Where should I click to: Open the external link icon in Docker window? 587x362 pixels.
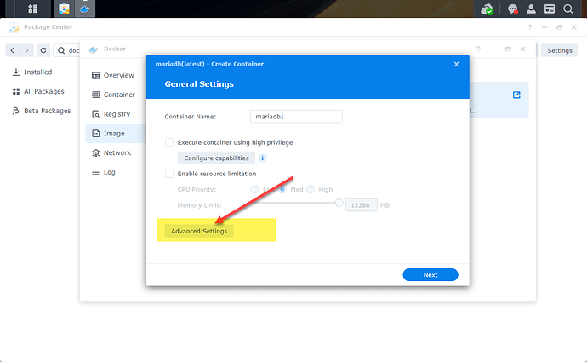coord(516,95)
